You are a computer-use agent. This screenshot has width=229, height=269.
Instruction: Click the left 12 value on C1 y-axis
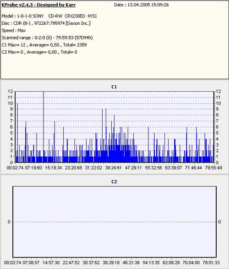[10, 92]
